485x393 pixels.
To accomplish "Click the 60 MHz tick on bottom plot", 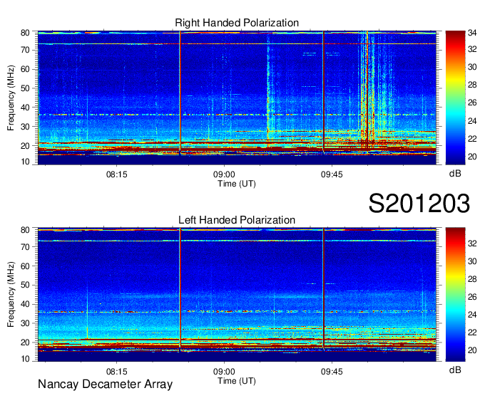I will coord(25,266).
